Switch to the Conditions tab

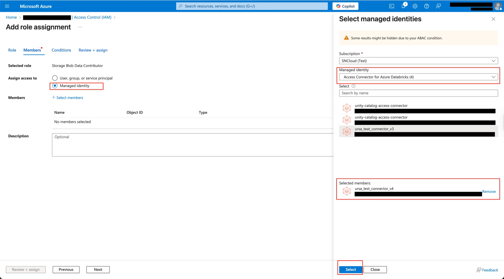point(61,50)
